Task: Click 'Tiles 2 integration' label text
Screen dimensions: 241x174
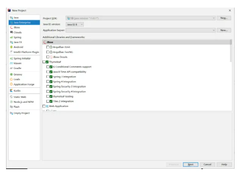Action: [x=63, y=101]
